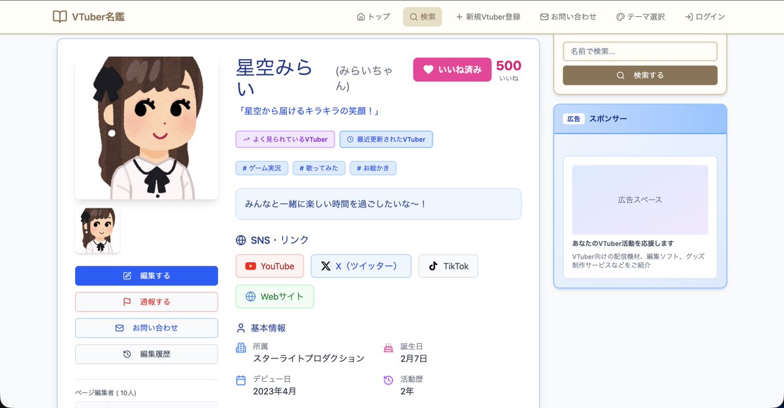This screenshot has width=784, height=408.
Task: Click the flag icon in 通報する
Action: coord(127,302)
